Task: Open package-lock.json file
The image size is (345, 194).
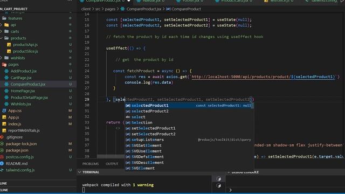Action: point(22,144)
